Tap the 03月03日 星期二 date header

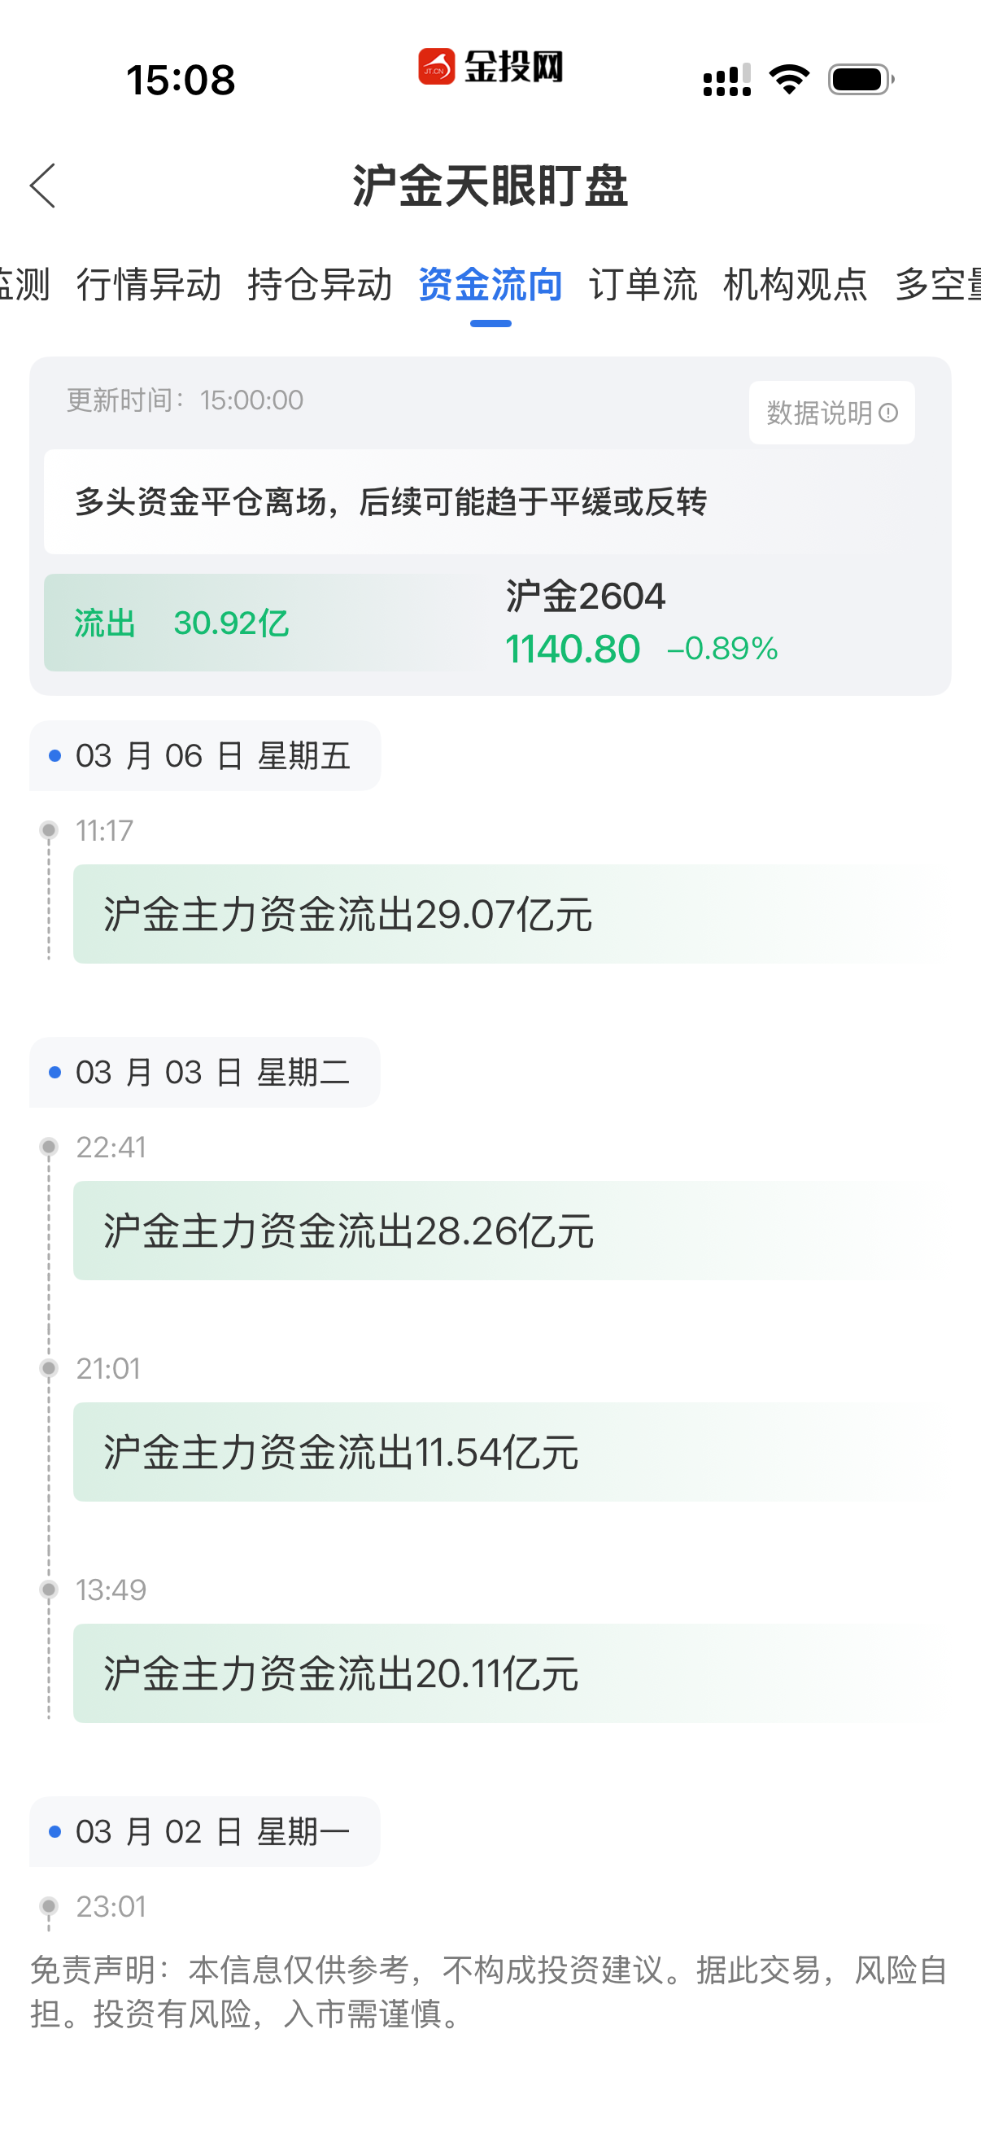click(205, 1072)
